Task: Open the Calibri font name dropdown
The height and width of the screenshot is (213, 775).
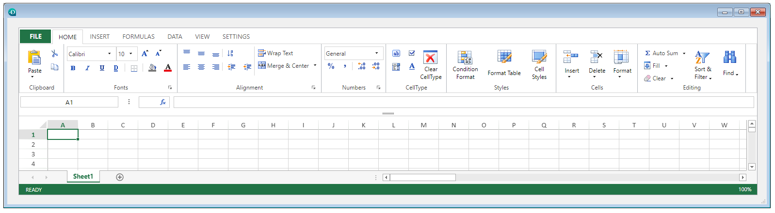Action: point(109,54)
